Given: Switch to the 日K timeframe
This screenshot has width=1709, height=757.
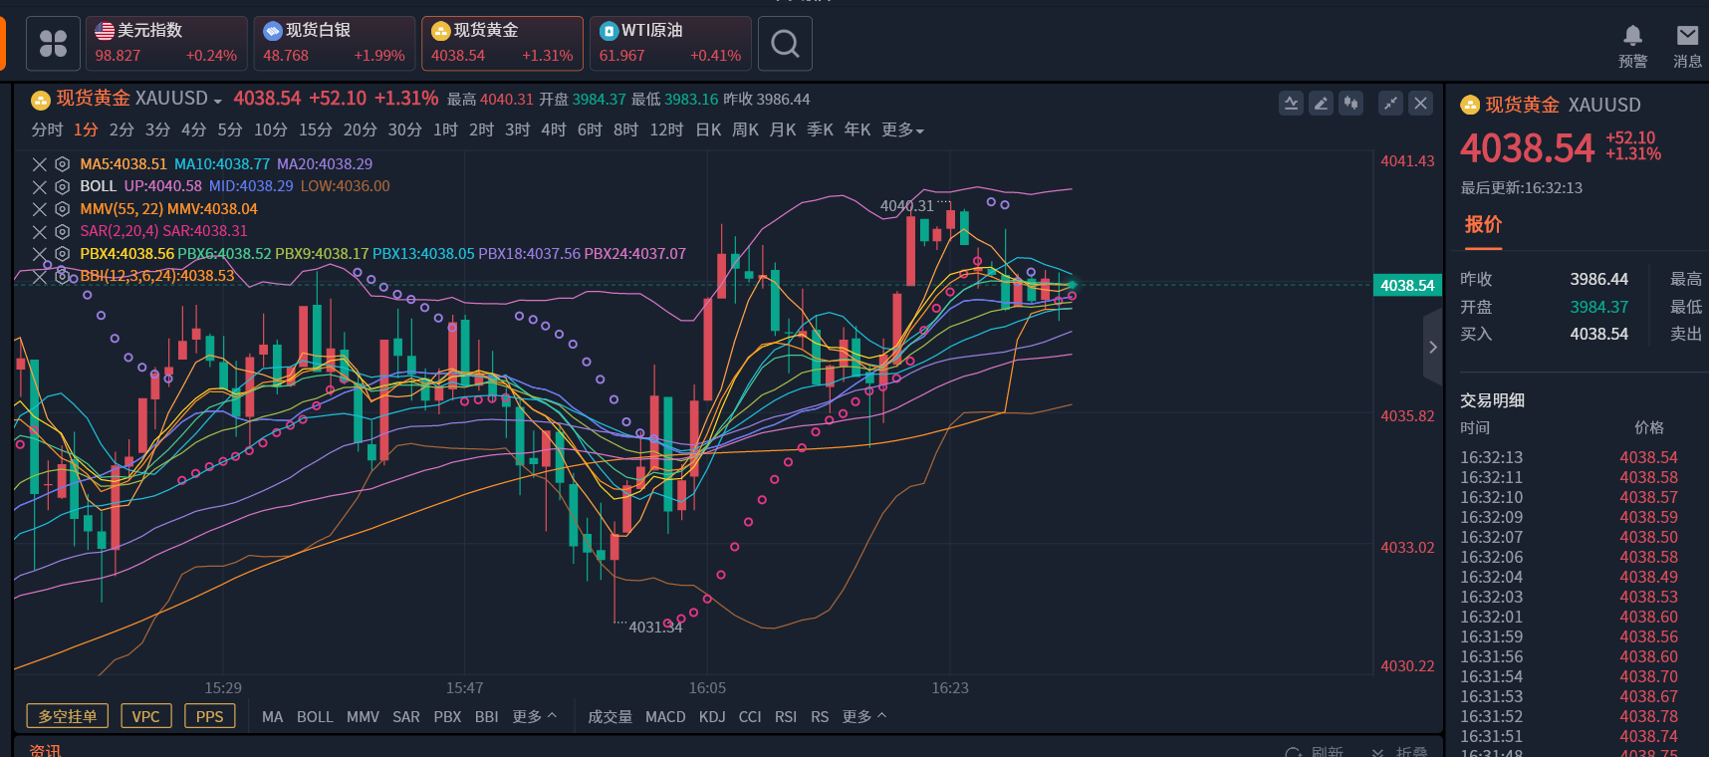Looking at the screenshot, I should [708, 130].
